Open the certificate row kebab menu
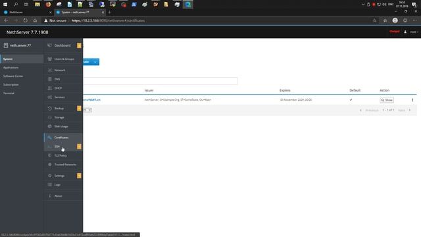The image size is (421, 237). (412, 100)
